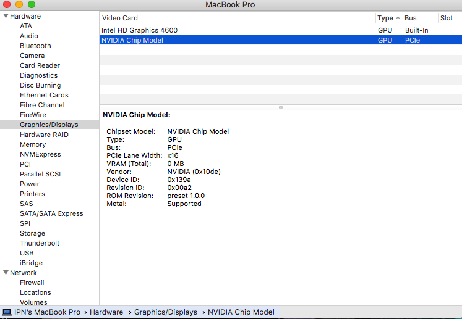Click the Built-In bus cell
Viewport: 462px width, 319px height.
click(417, 30)
